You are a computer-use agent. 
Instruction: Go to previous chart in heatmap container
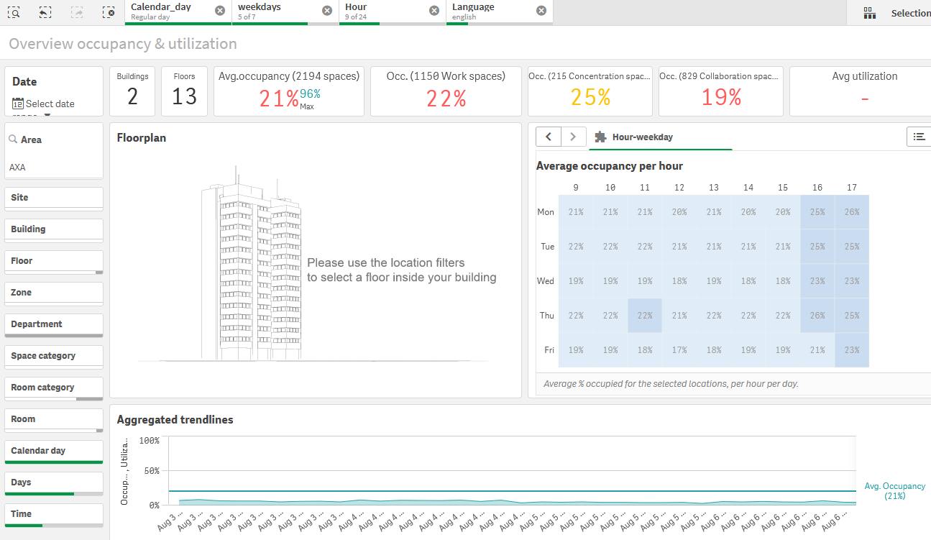(549, 137)
